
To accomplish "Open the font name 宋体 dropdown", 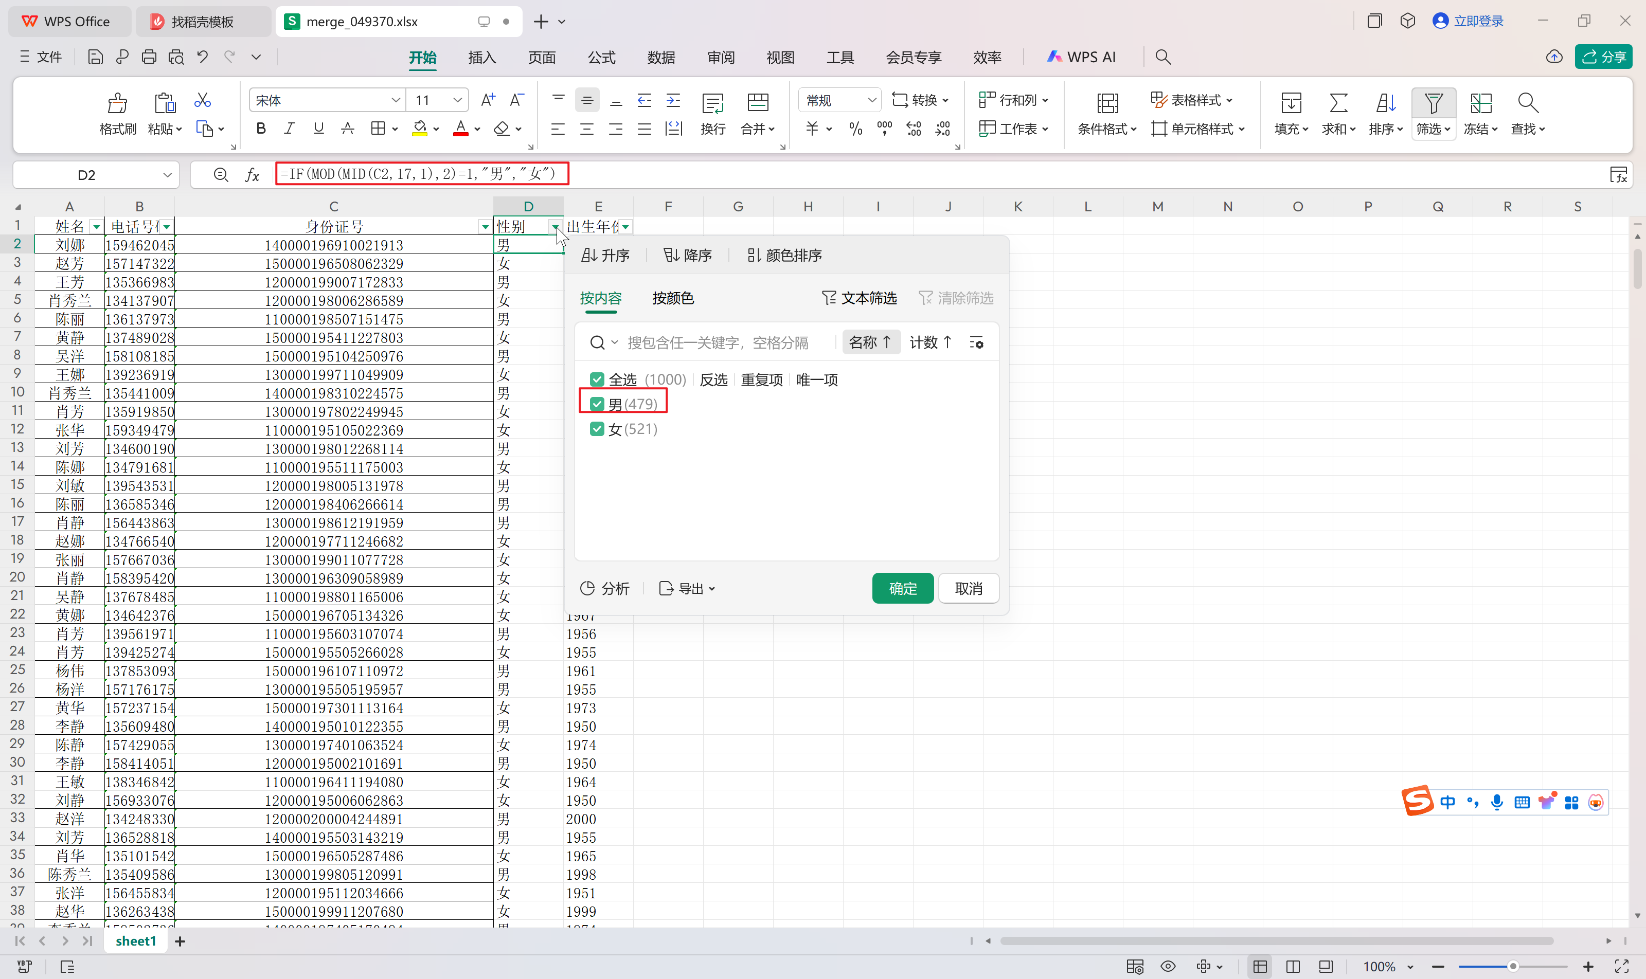I will click(396, 100).
